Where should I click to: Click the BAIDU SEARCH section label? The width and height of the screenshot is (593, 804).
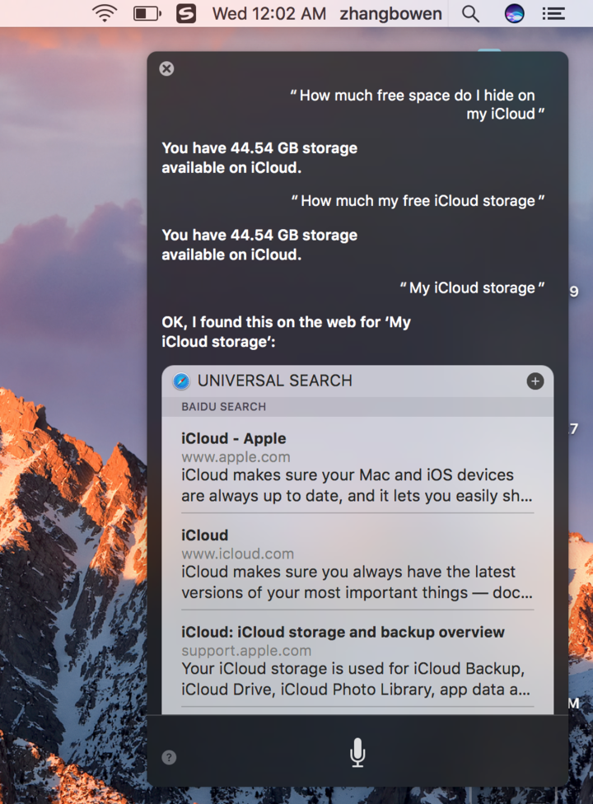(223, 407)
